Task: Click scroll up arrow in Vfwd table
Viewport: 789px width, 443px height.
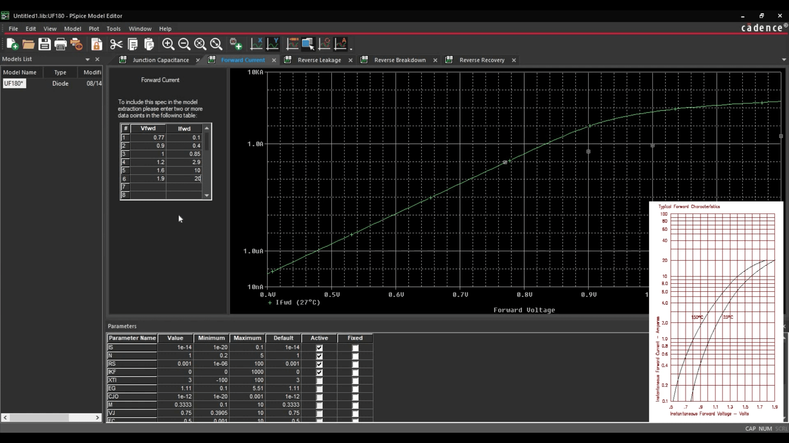Action: (x=207, y=128)
